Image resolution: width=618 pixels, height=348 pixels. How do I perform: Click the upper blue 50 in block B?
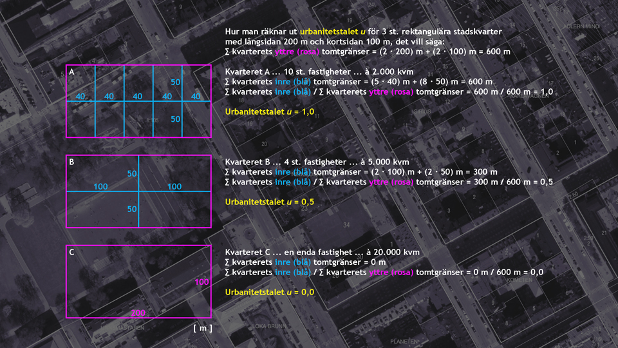[132, 174]
